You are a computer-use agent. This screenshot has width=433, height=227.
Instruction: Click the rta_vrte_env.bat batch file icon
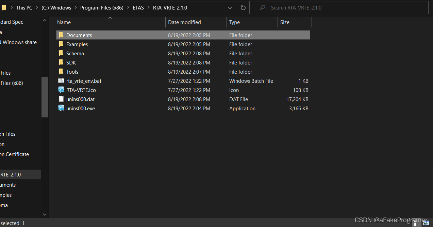(x=61, y=81)
